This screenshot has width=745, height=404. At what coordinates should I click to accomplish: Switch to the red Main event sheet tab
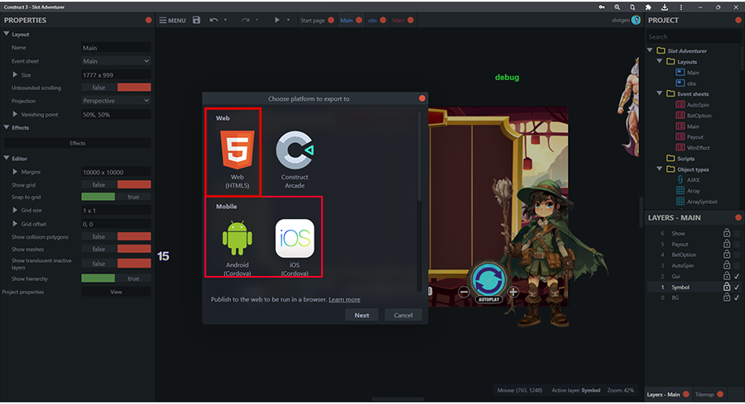pos(398,21)
